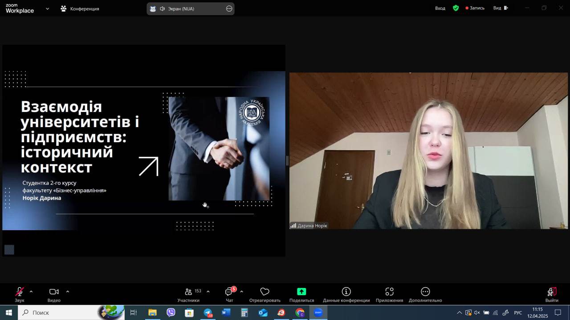This screenshot has height=320, width=570.
Task: Open Calculator from the taskbar
Action: point(244,312)
